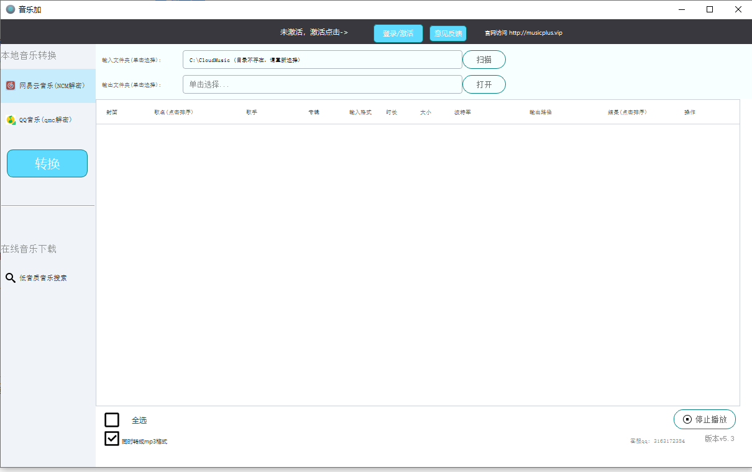Select the QQ音乐 (qmc解密) music icon

tap(11, 119)
